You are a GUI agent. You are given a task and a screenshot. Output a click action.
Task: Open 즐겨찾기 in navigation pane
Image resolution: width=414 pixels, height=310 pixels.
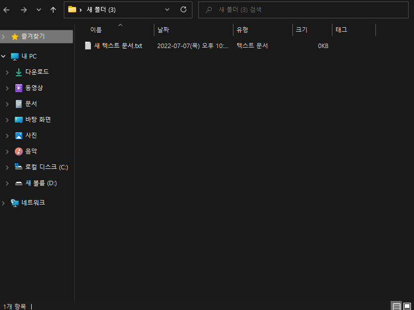click(33, 37)
